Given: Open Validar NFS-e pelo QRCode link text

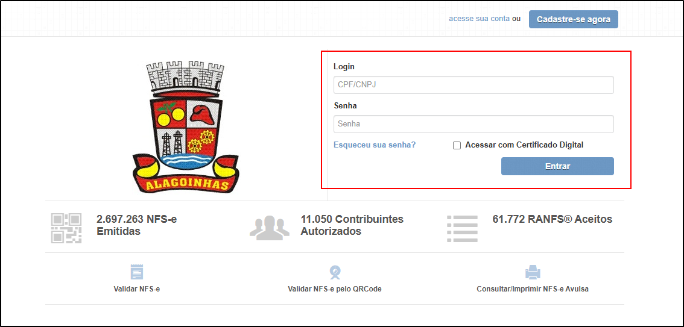Looking at the screenshot, I should coord(335,289).
